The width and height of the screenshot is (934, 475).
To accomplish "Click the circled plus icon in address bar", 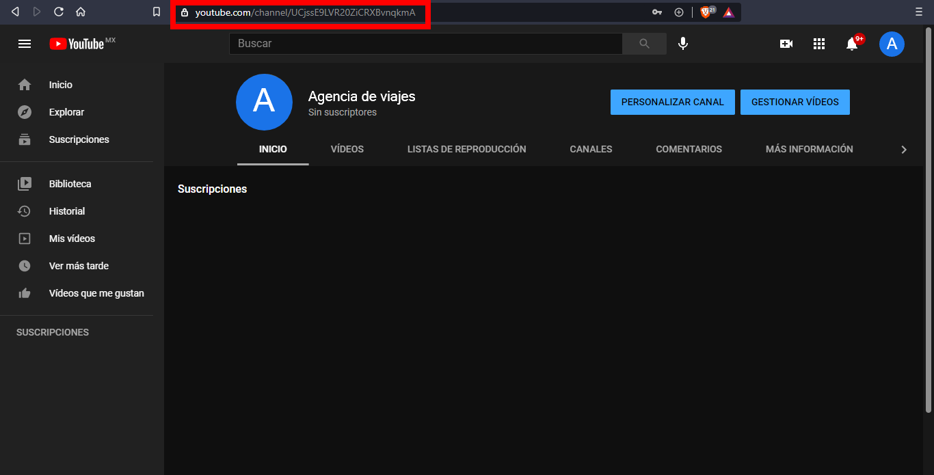I will [679, 12].
